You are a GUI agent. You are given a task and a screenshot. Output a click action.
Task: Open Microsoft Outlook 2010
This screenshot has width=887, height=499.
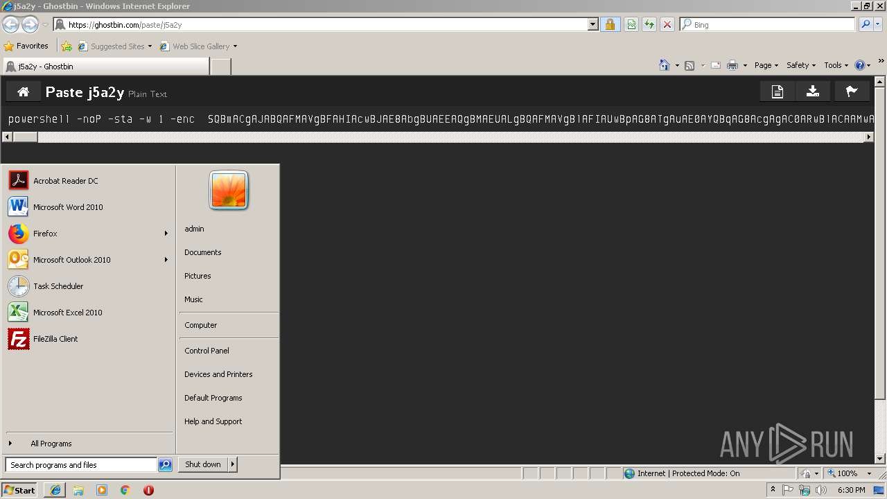(x=89, y=260)
